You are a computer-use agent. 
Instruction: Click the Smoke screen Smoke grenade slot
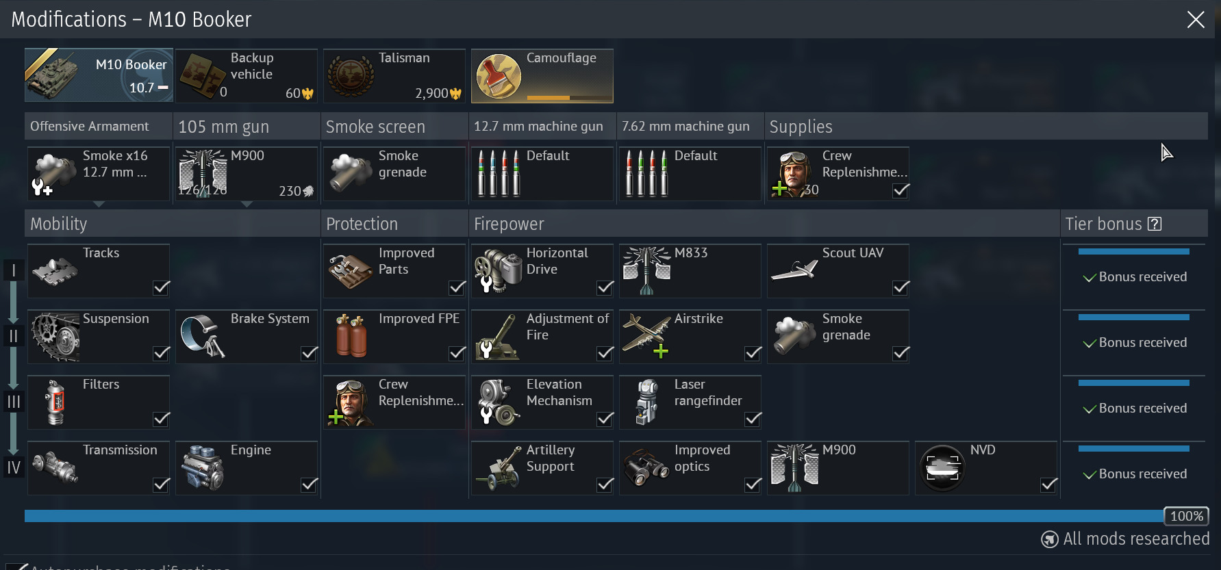coord(394,174)
